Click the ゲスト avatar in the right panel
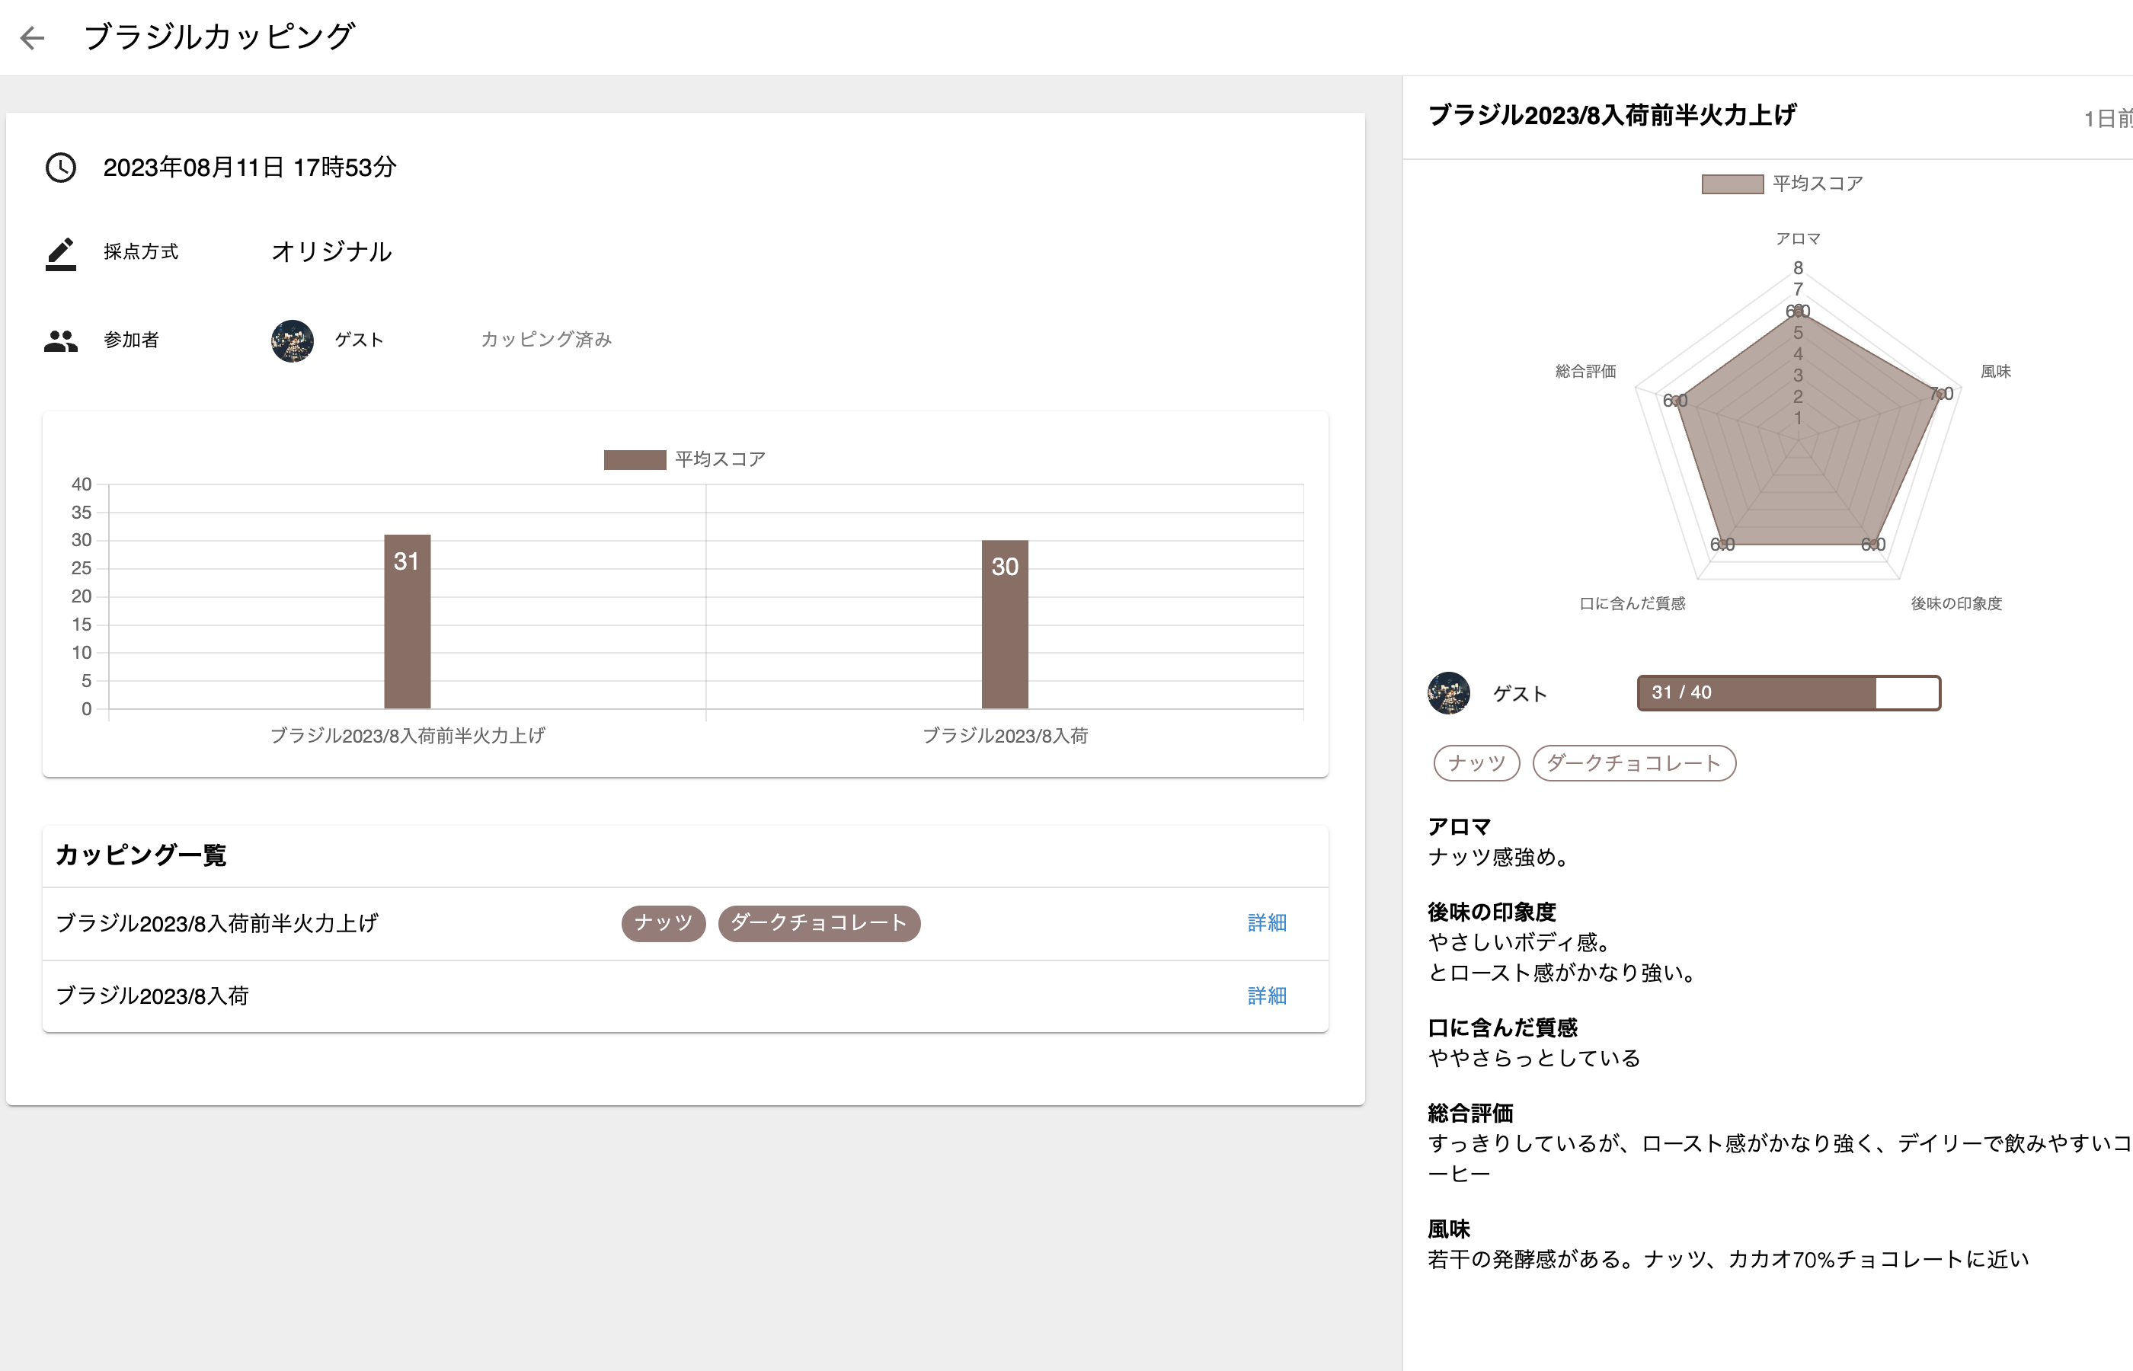2133x1371 pixels. tap(1448, 692)
